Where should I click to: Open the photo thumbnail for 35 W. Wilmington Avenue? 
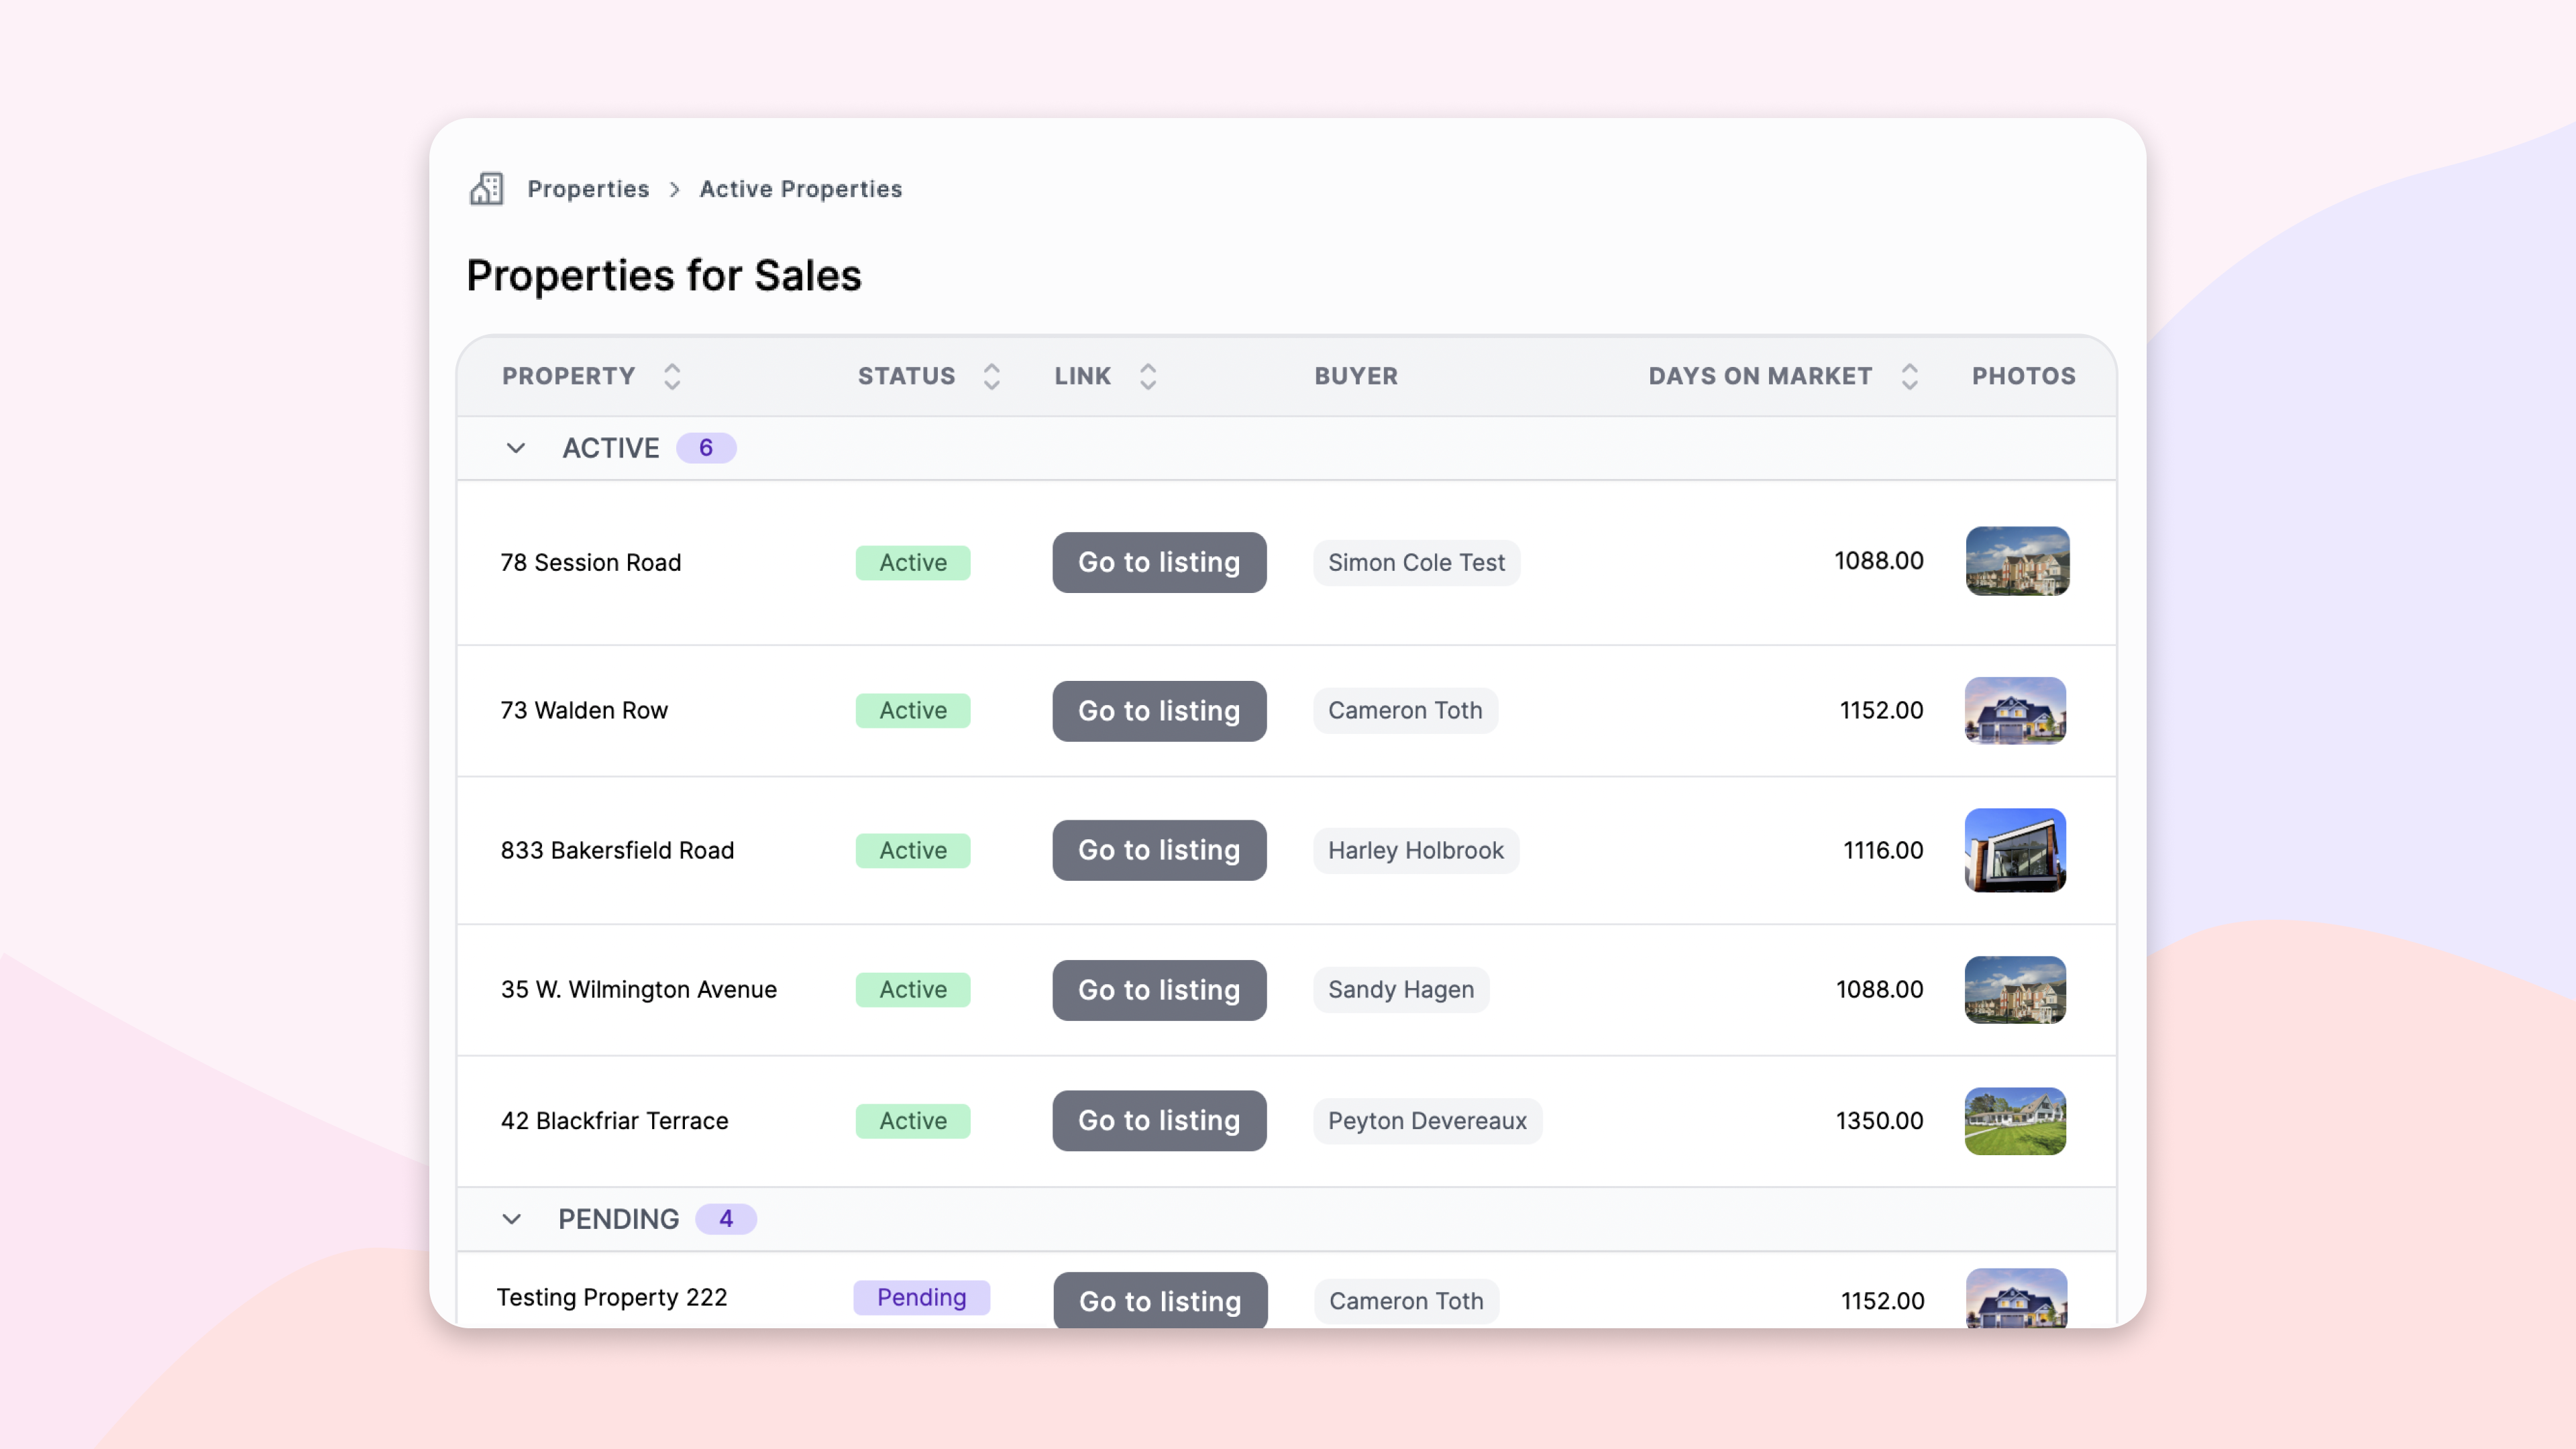2015,990
